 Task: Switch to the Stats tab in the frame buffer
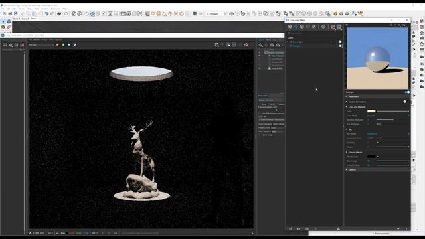click(x=268, y=40)
